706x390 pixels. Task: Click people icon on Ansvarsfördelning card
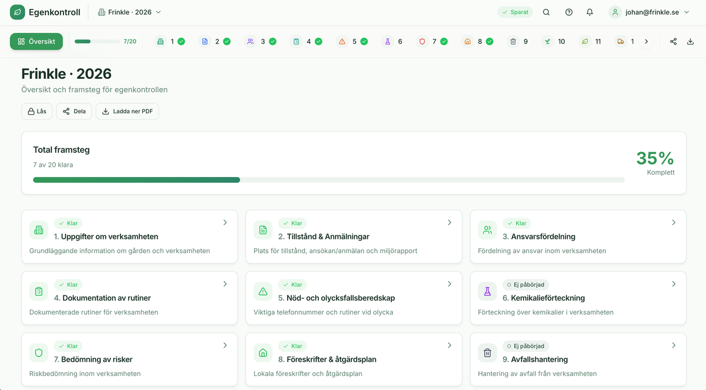pos(487,230)
